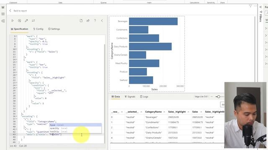Screen dimensions: 268x150
Task: Click the "Dairy Products" cell in data table
Action: point(153,132)
